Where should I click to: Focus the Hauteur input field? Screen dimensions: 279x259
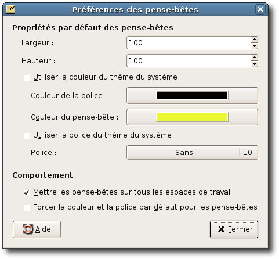[x=189, y=61]
